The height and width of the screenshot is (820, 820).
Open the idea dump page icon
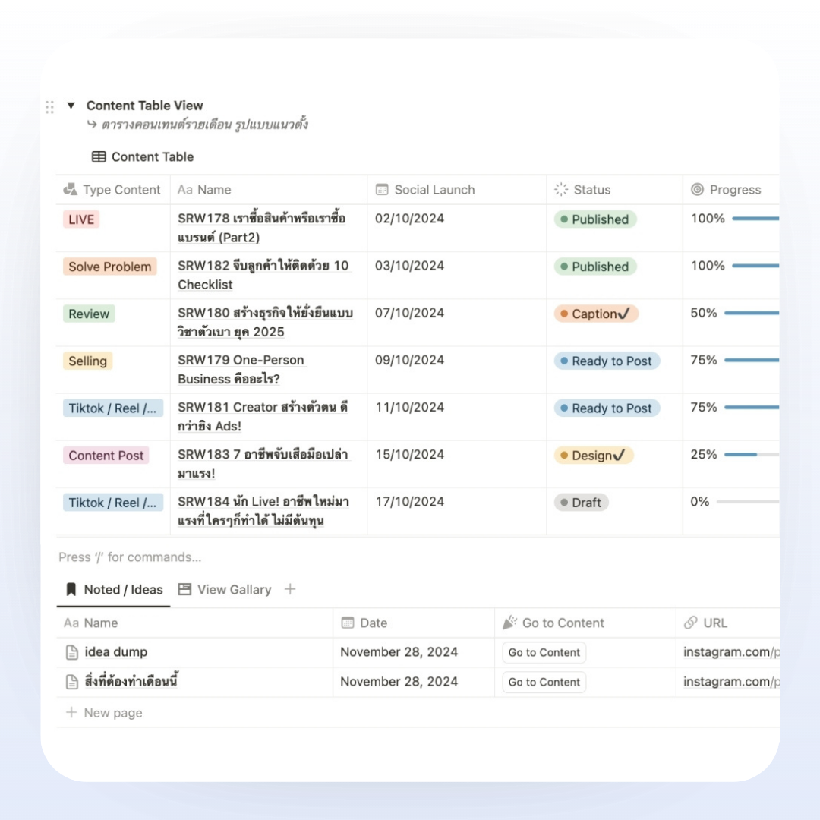tap(72, 652)
